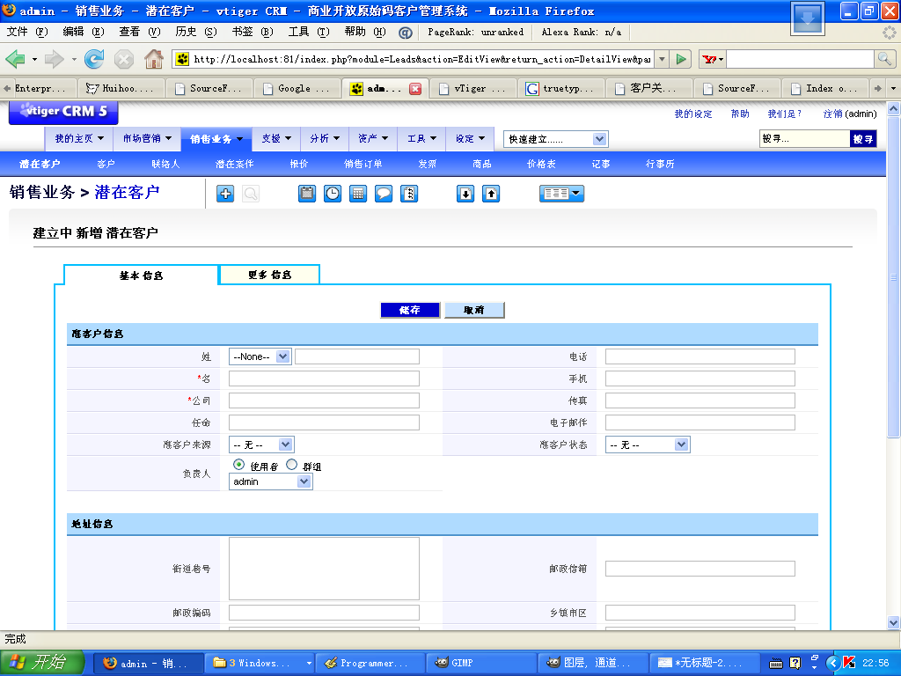901x676 pixels.
Task: Open the 市场营销 menu
Action: pyautogui.click(x=147, y=138)
